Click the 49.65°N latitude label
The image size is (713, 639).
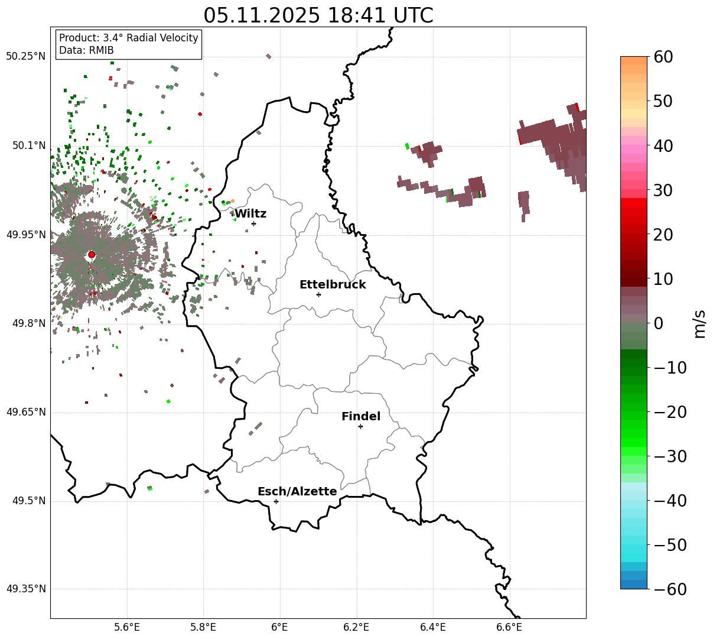[25, 412]
